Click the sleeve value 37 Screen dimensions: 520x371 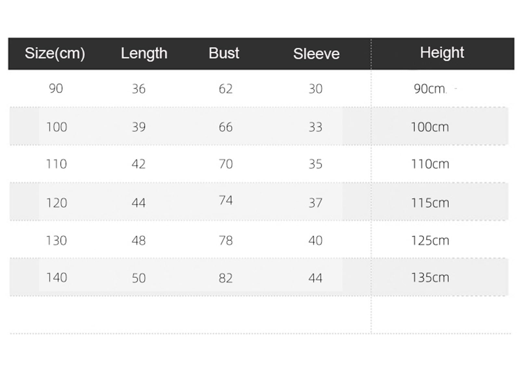click(x=315, y=203)
